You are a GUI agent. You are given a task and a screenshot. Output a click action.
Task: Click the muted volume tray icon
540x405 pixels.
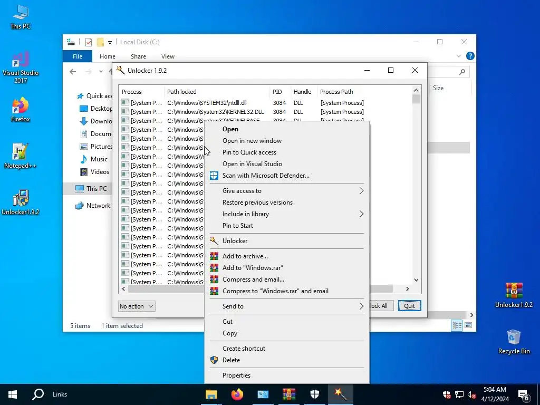[x=471, y=394]
